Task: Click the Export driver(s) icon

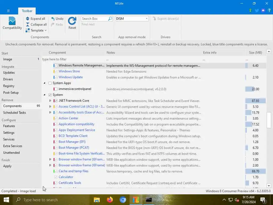Action: click(154, 18)
